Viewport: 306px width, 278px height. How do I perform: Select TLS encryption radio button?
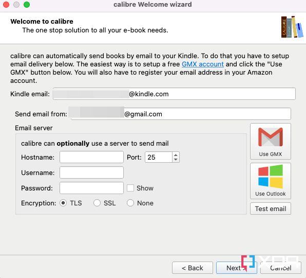click(63, 203)
